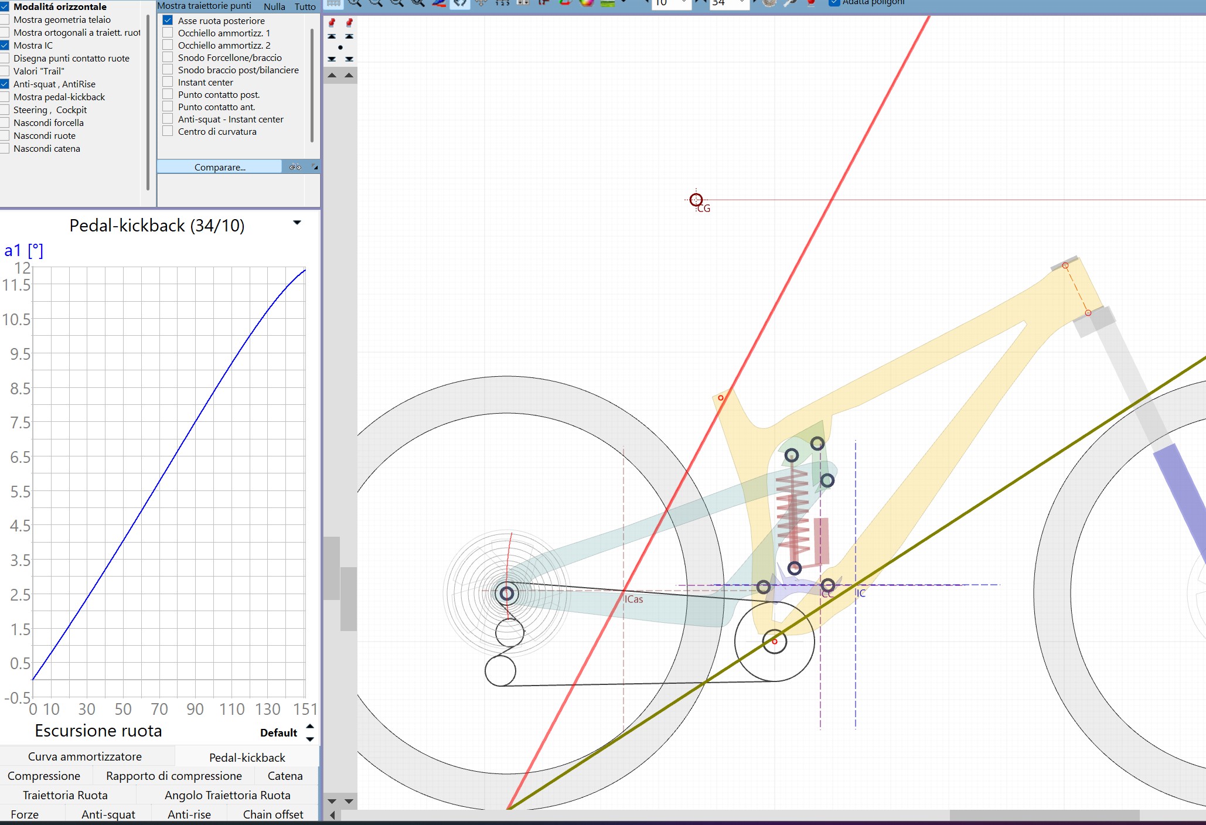The image size is (1206, 825).
Task: Switch to Chain offset tab
Action: (x=273, y=814)
